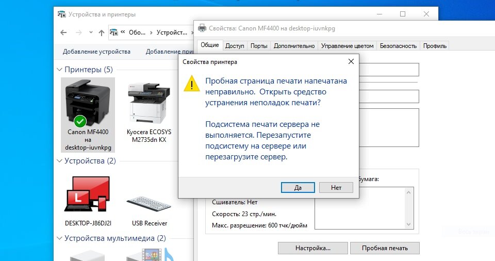This screenshot has height=261, width=495.
Task: Click the overflow chevron in address bar
Action: 123,32
